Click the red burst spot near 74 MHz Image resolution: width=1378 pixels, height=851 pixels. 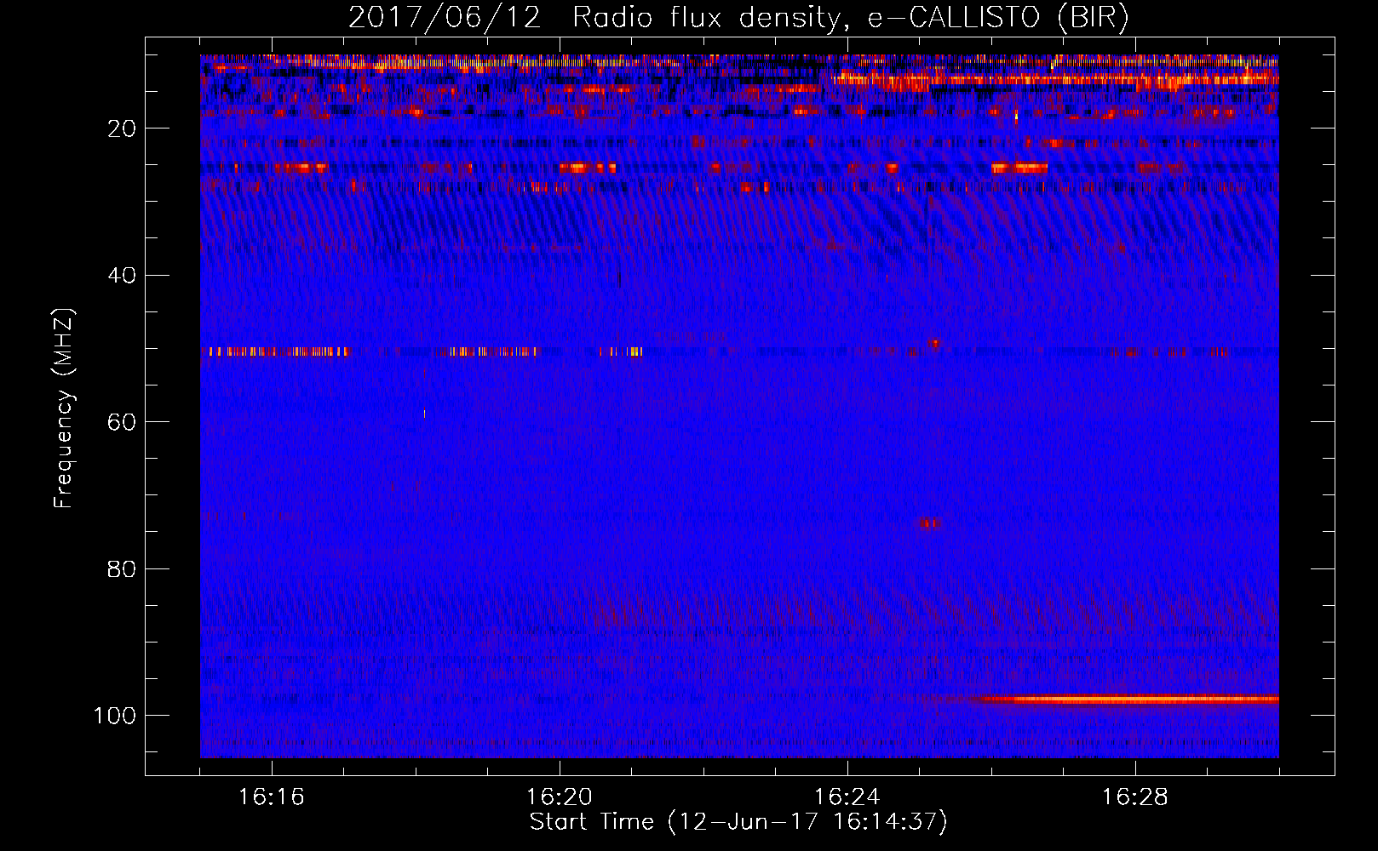coord(929,523)
